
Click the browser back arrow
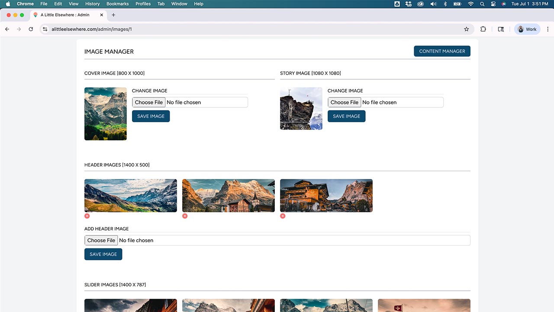coord(7,29)
